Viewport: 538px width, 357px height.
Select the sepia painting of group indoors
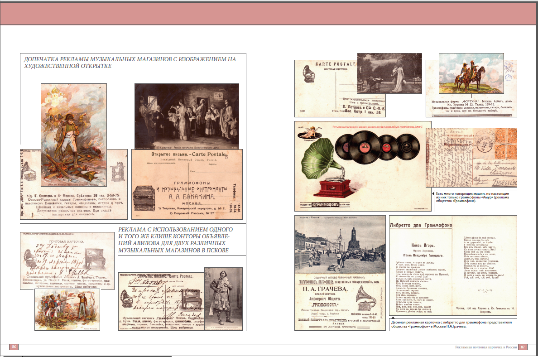(x=186, y=116)
